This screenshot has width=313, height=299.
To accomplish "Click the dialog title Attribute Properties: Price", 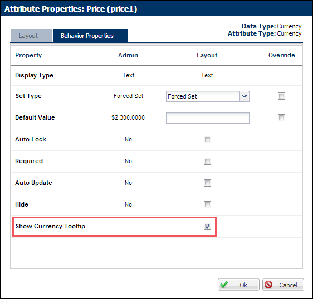I will coord(71,9).
